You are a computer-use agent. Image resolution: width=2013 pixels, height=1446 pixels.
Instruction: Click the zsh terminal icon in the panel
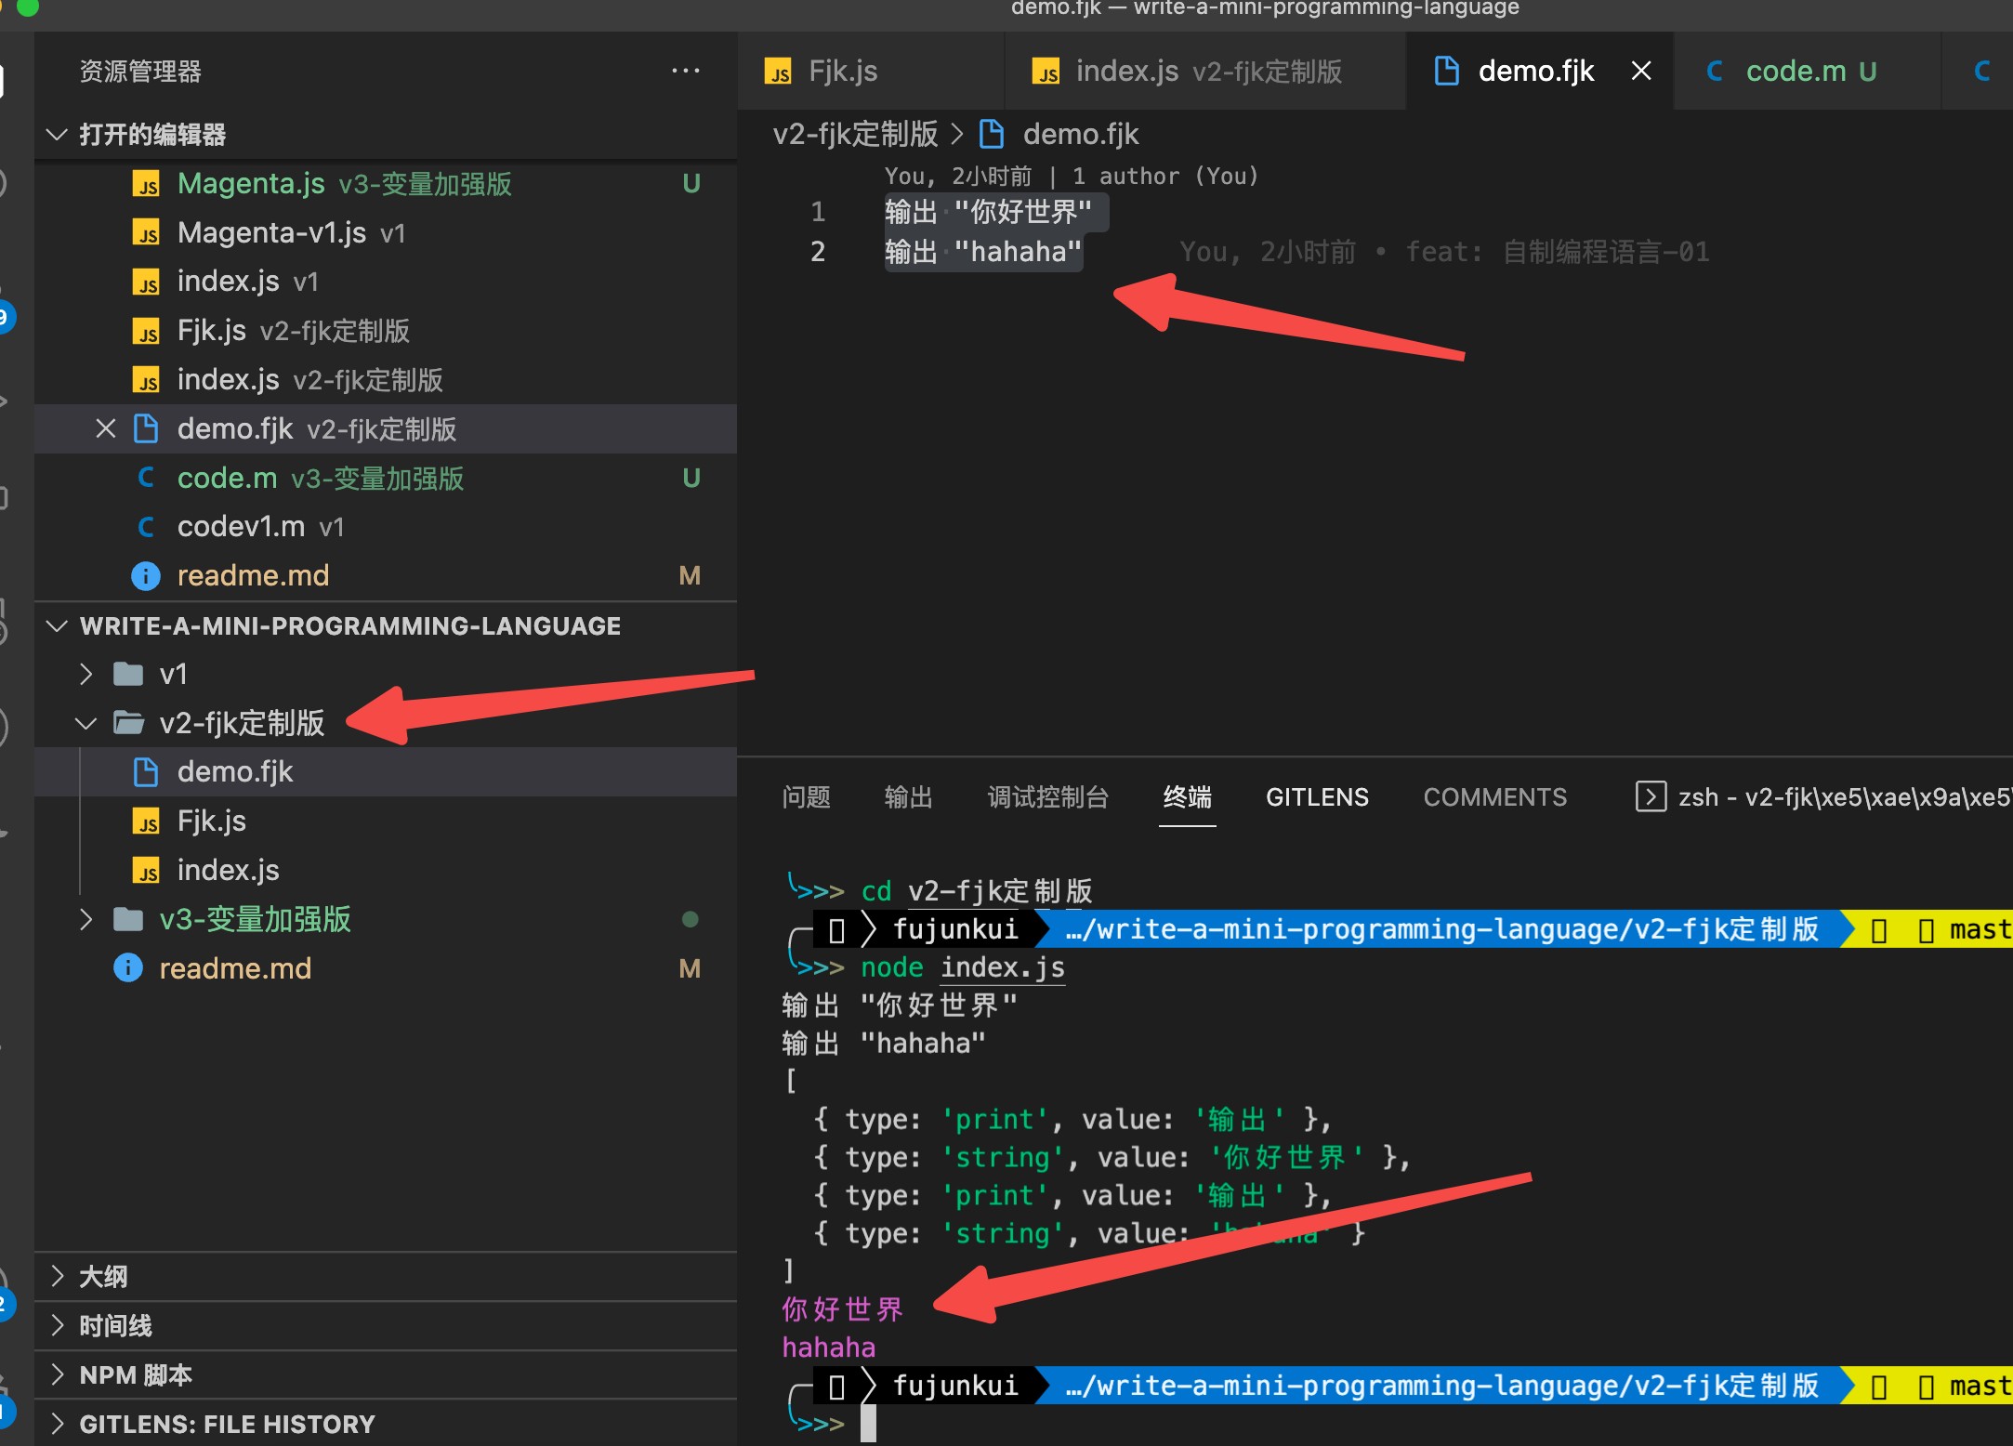click(1650, 796)
